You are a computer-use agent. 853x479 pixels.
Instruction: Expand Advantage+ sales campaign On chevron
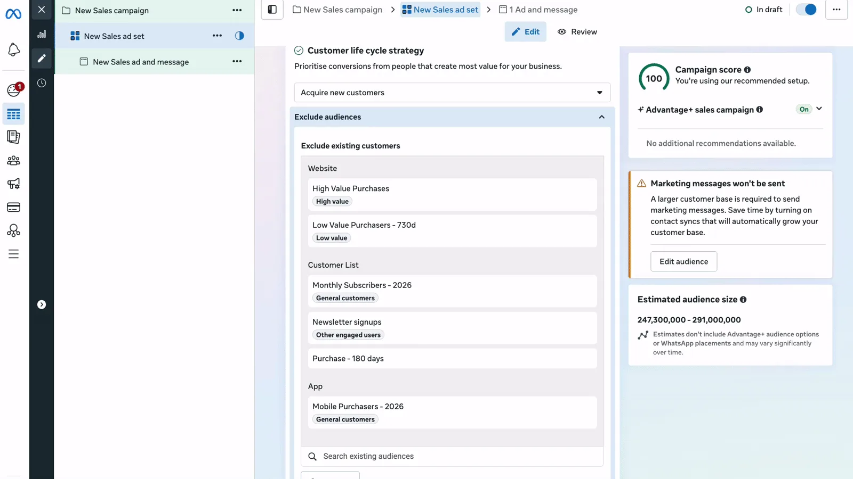click(x=819, y=109)
